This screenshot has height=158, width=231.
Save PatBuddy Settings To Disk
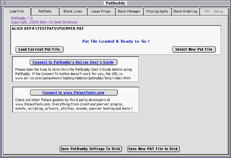[91, 149]
